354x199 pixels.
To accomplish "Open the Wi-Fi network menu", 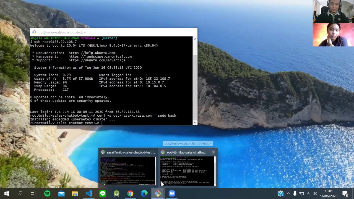I will [308, 193].
